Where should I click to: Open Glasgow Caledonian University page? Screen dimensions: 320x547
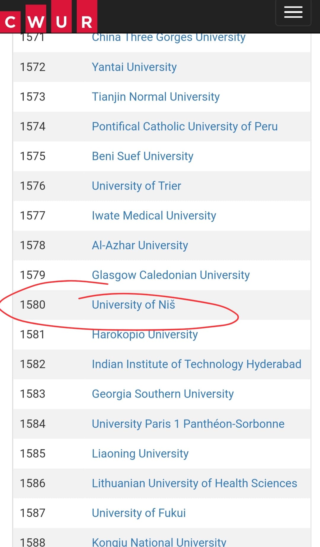coord(171,275)
